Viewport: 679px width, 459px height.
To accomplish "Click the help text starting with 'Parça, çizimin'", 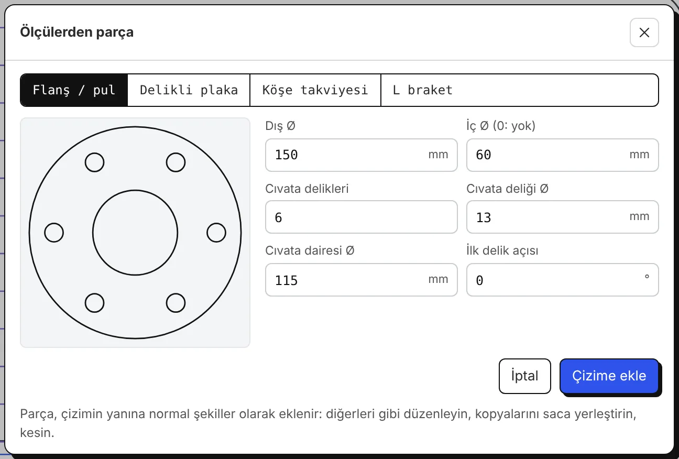I will pyautogui.click(x=328, y=424).
